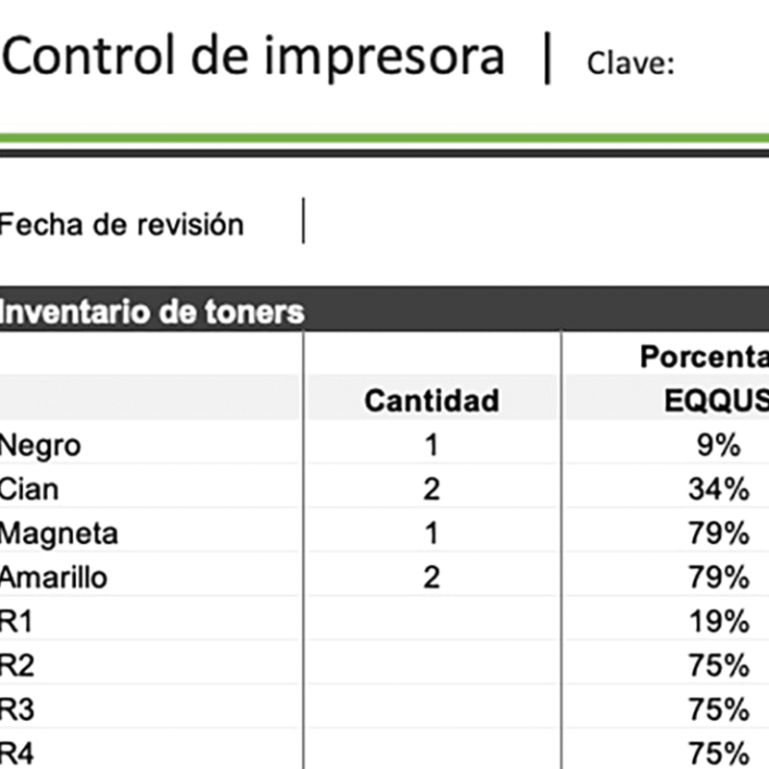Select the "Amarillo" toner row label

[54, 578]
